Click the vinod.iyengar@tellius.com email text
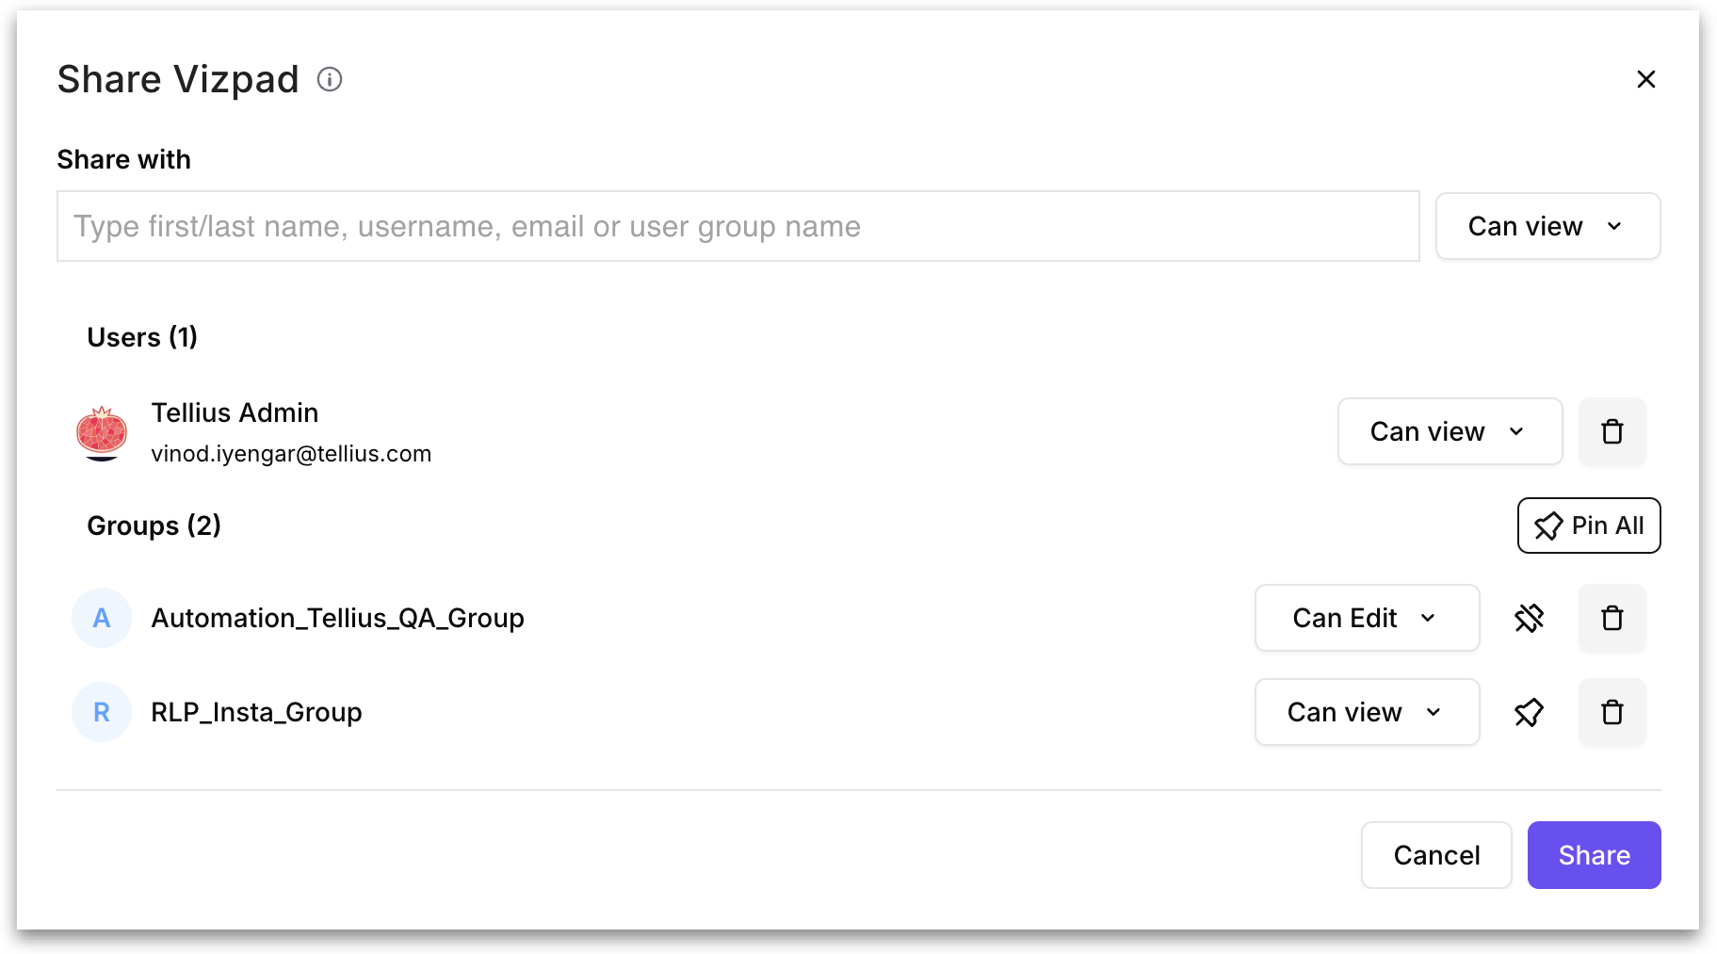Viewport: 1717px width, 954px height. tap(291, 454)
